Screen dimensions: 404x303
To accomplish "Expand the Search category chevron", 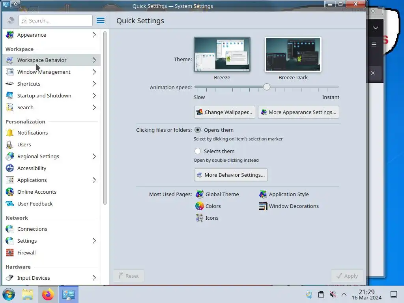I will point(94,107).
